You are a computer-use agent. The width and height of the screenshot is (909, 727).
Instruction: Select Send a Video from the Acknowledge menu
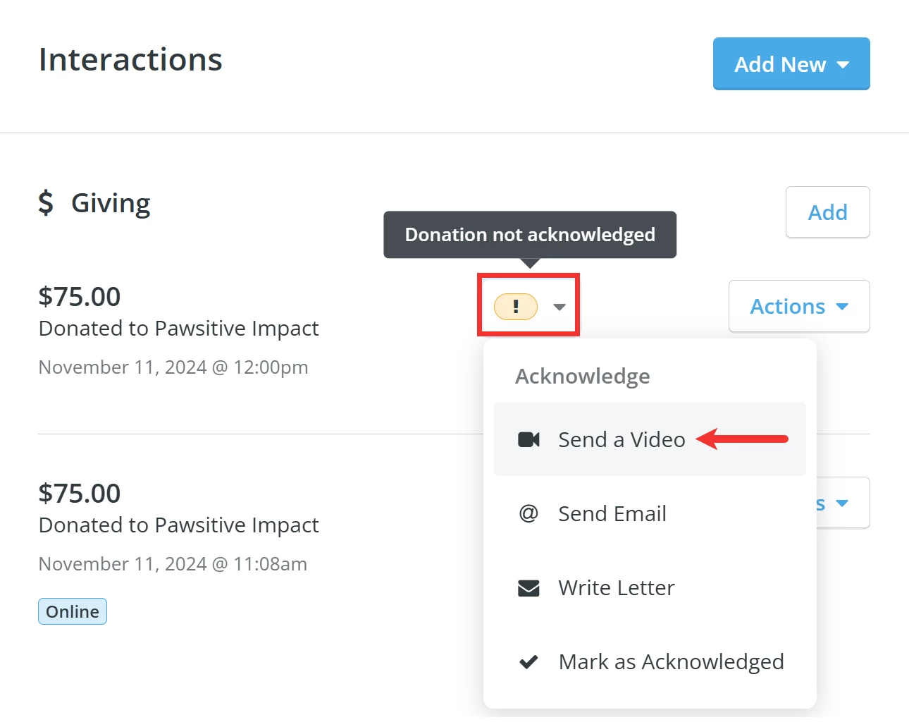click(622, 439)
